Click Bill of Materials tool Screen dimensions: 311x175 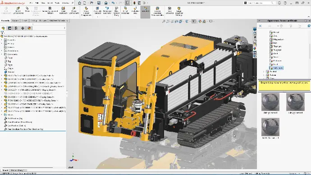tap(125, 11)
